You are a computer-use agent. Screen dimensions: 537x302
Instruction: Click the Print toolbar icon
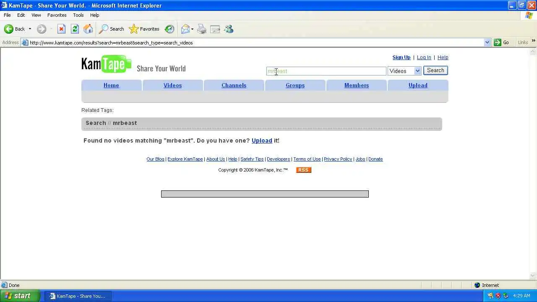(x=202, y=29)
